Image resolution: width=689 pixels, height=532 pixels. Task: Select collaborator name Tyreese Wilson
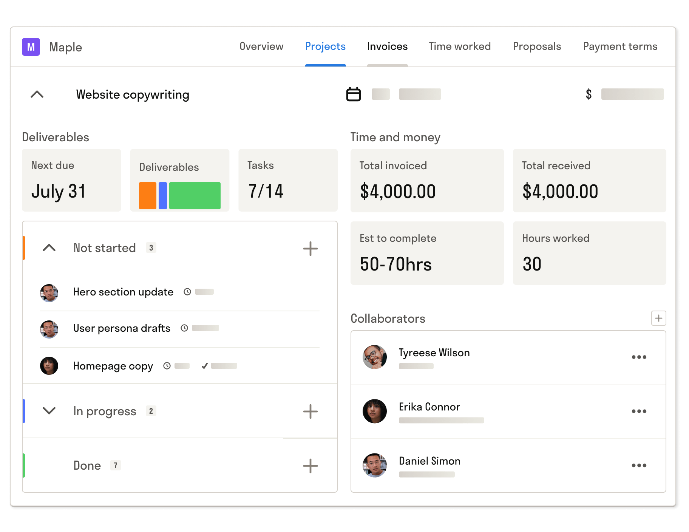(434, 353)
